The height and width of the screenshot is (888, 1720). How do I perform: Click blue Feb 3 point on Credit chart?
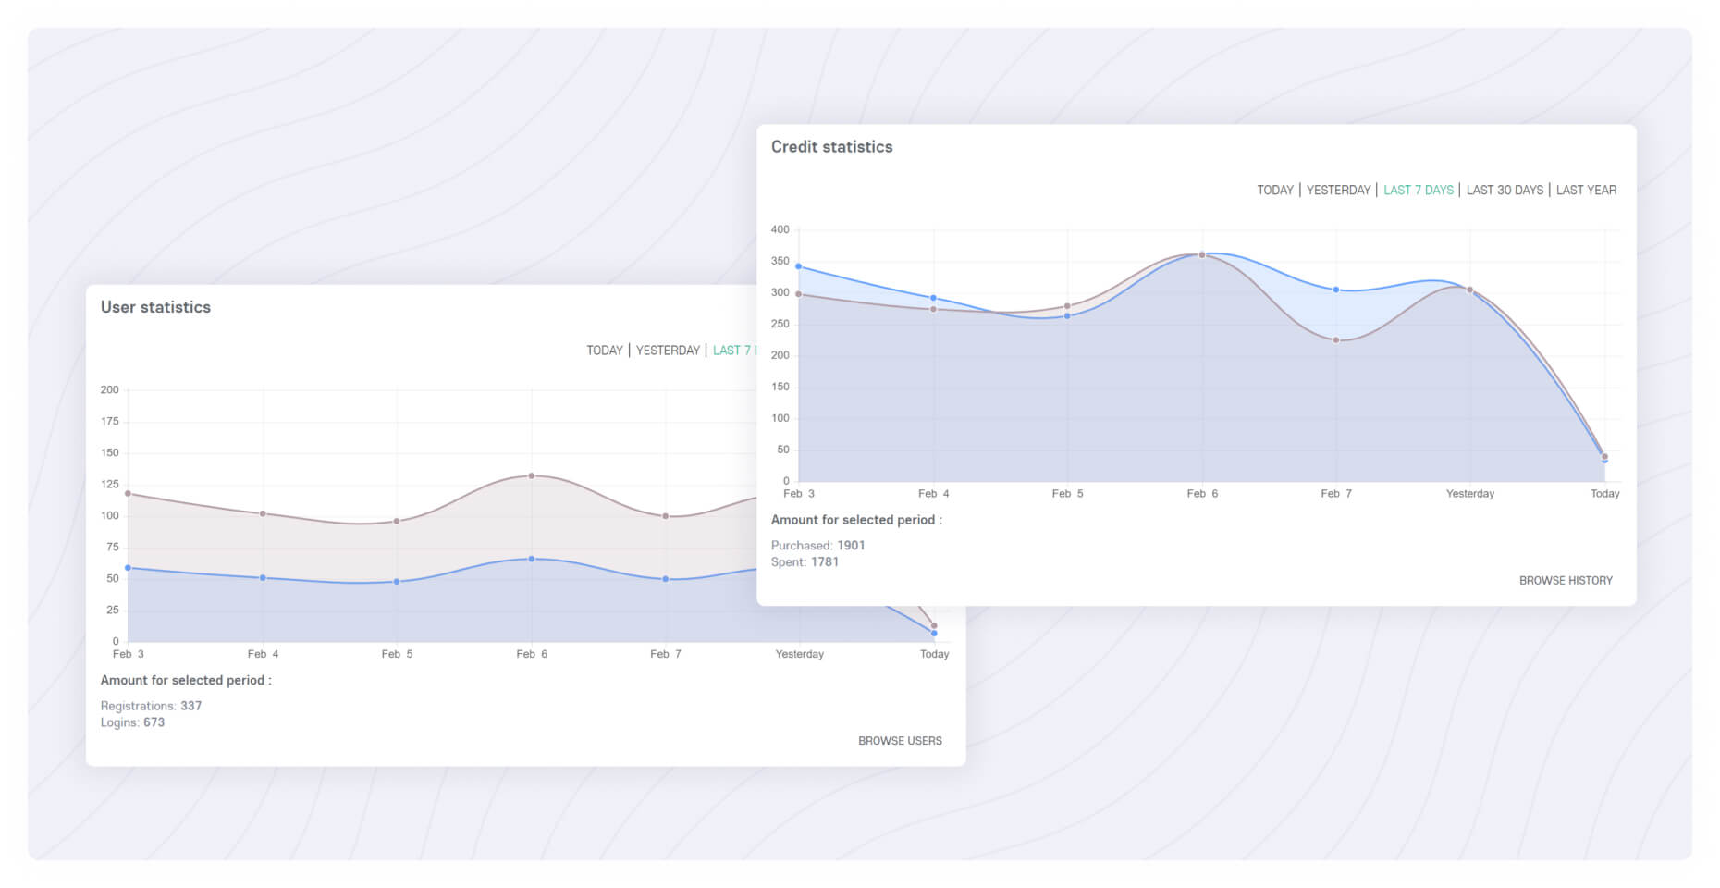(799, 266)
